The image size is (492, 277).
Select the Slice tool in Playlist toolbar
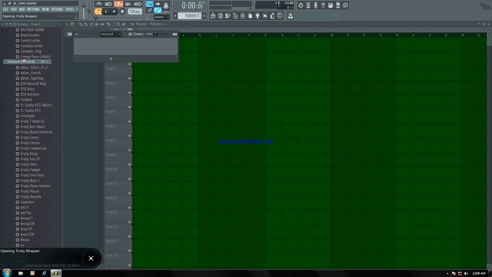[x=108, y=24]
